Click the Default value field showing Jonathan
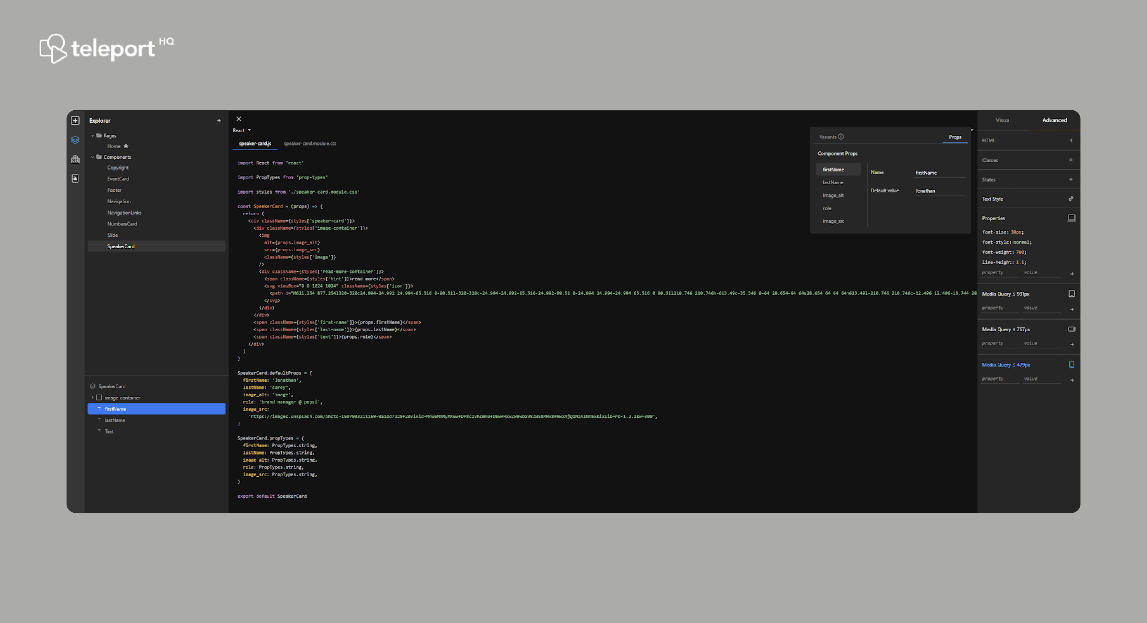The image size is (1147, 623). tap(939, 191)
